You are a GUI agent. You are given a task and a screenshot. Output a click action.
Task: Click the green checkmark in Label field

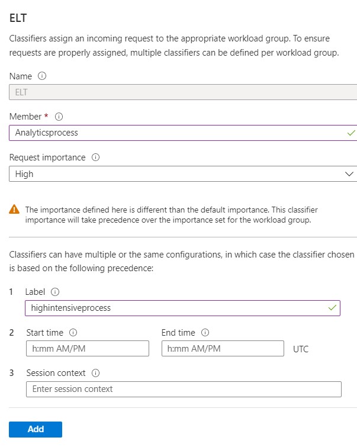tap(332, 308)
